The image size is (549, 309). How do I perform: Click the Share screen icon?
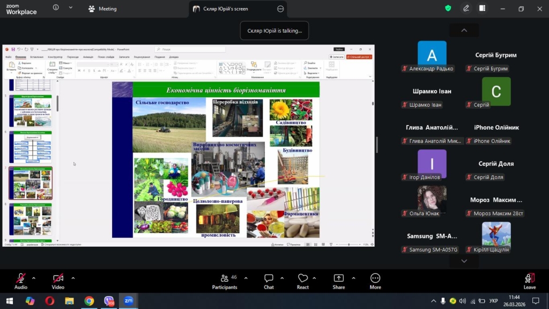[339, 281]
